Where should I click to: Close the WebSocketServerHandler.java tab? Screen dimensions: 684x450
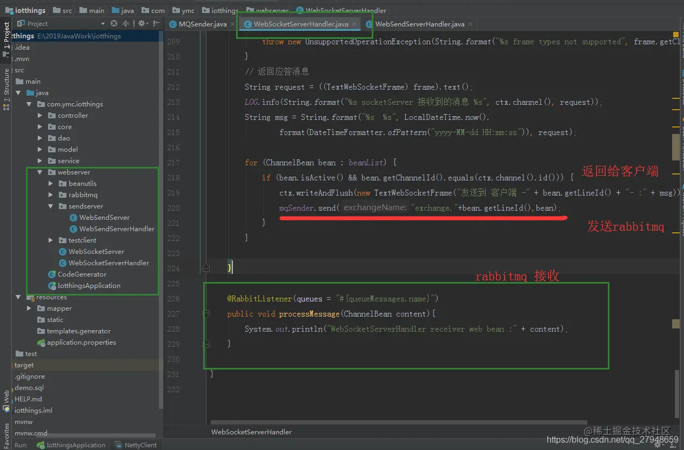point(354,24)
